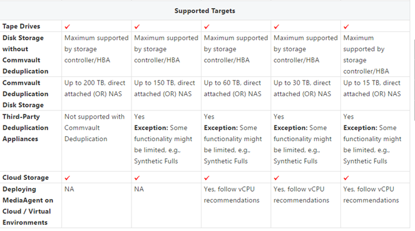This screenshot has width=415, height=231.
Task: Click the second checkmark in Tape Drives row
Action: (137, 27)
